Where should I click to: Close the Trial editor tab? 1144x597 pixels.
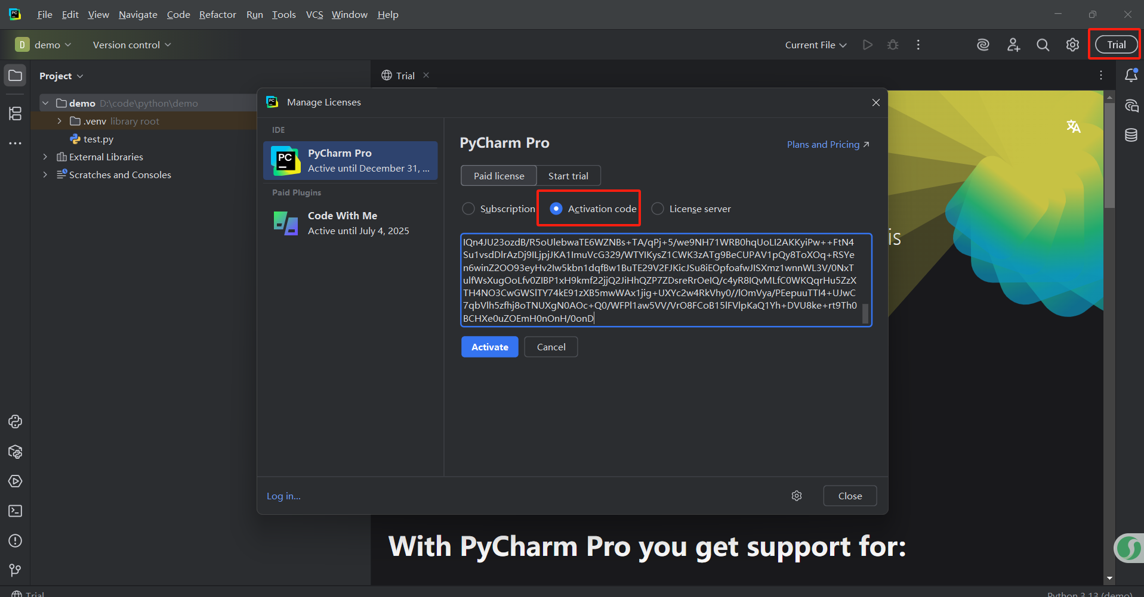click(x=426, y=75)
